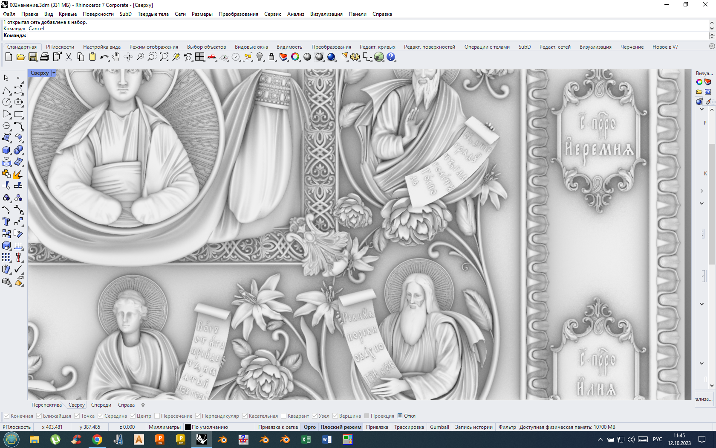Click the red car icon

coord(212,57)
